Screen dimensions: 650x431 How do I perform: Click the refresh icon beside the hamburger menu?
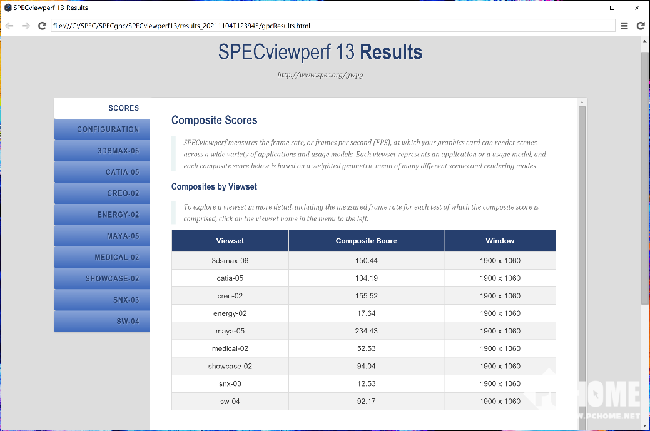tap(641, 26)
